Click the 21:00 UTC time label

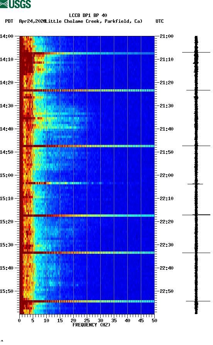(x=167, y=36)
